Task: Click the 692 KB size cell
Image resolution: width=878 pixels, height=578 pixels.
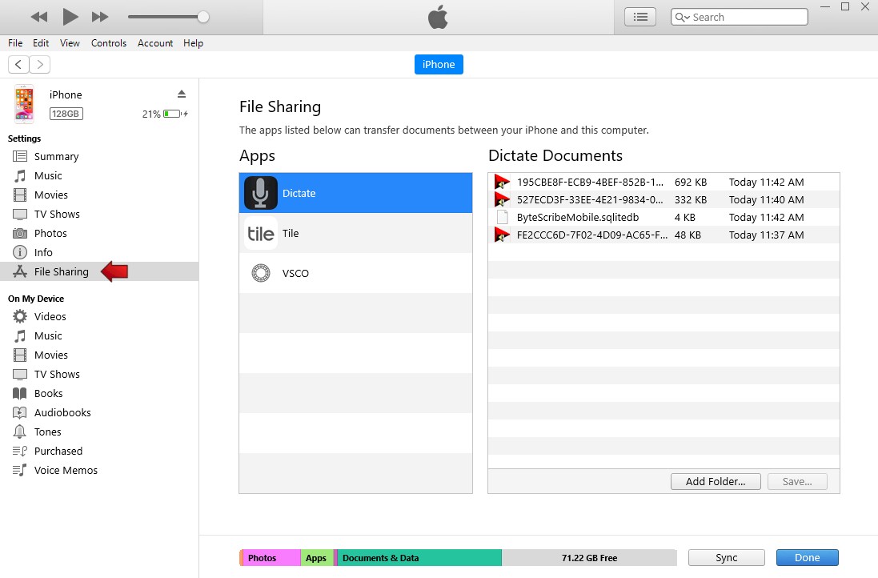Action: [691, 182]
